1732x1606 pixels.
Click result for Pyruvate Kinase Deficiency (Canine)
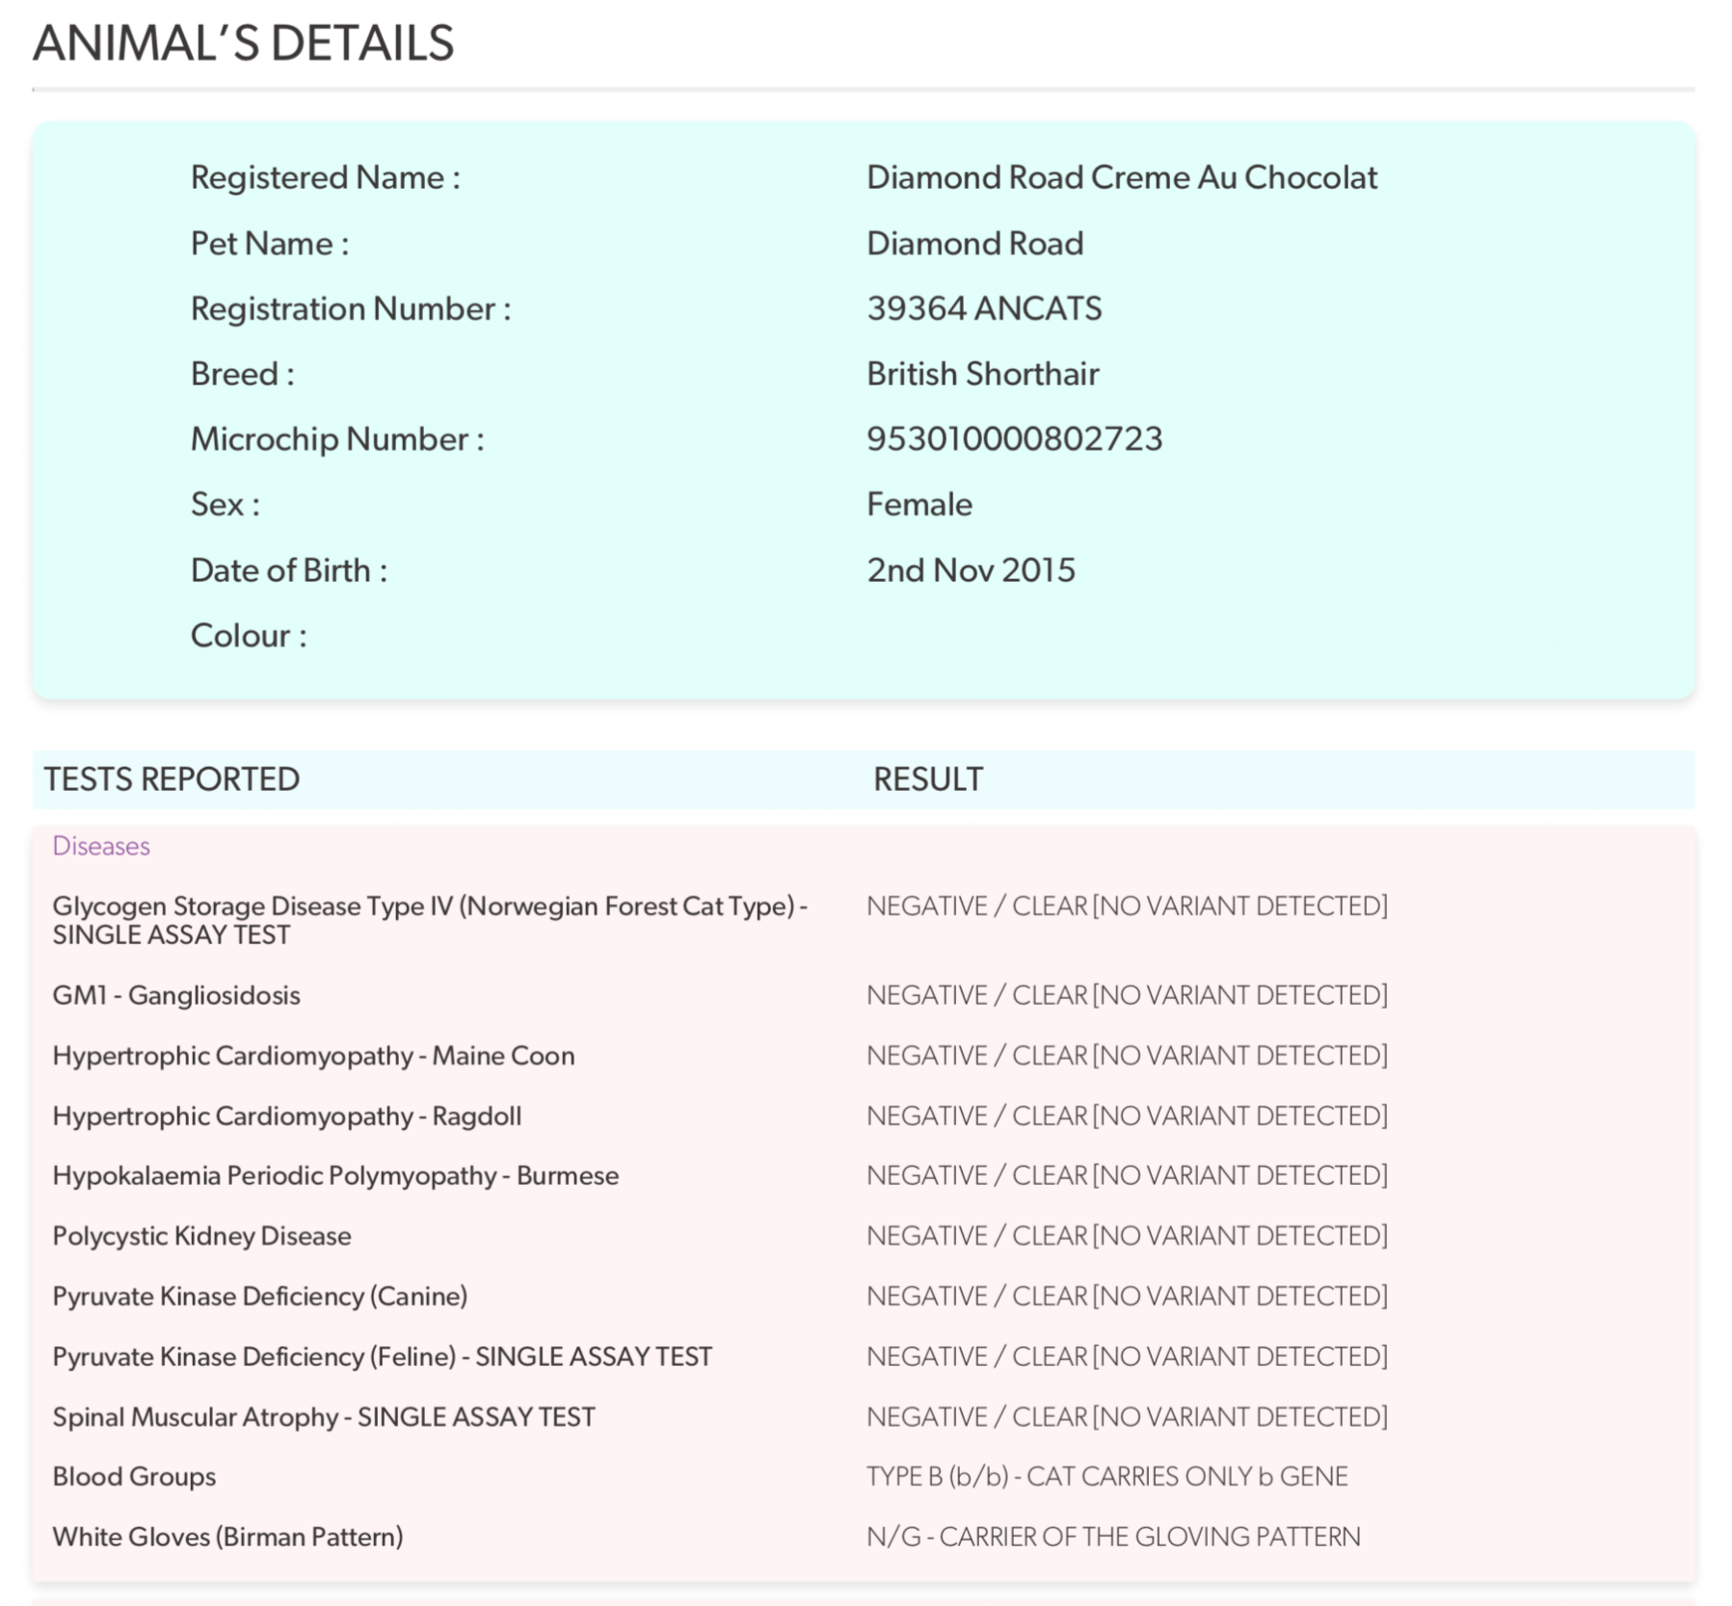[1128, 1297]
